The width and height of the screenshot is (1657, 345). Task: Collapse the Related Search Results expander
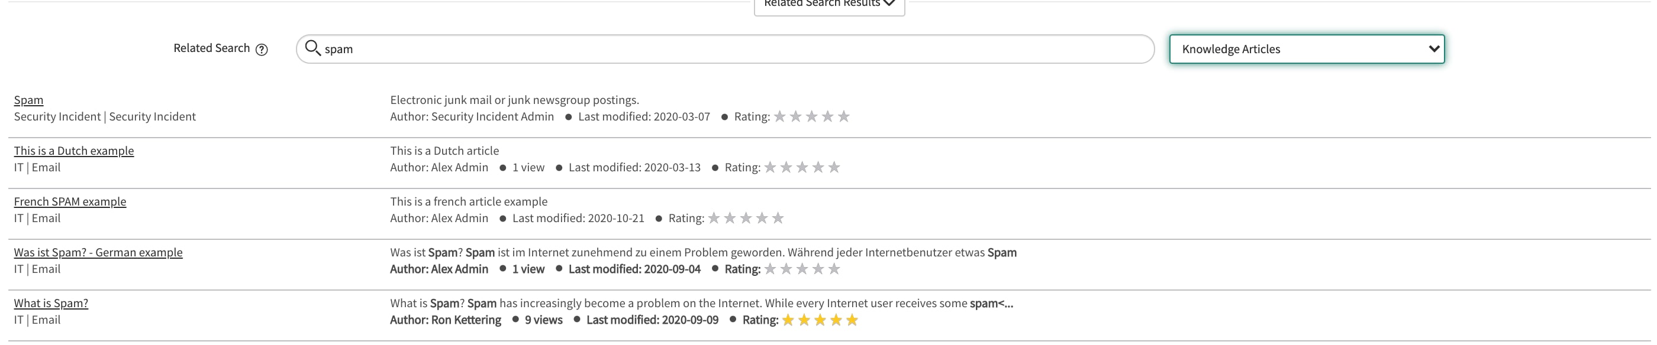(x=829, y=5)
